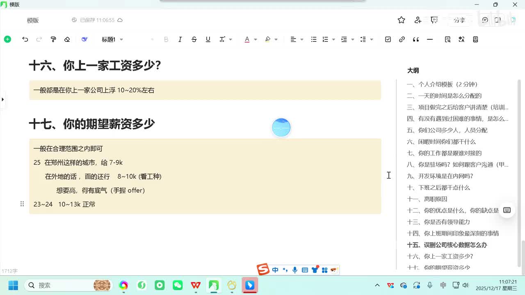Viewport: 525px width, 295px height.
Task: Open the floating keyboard button at right
Action: click(507, 210)
